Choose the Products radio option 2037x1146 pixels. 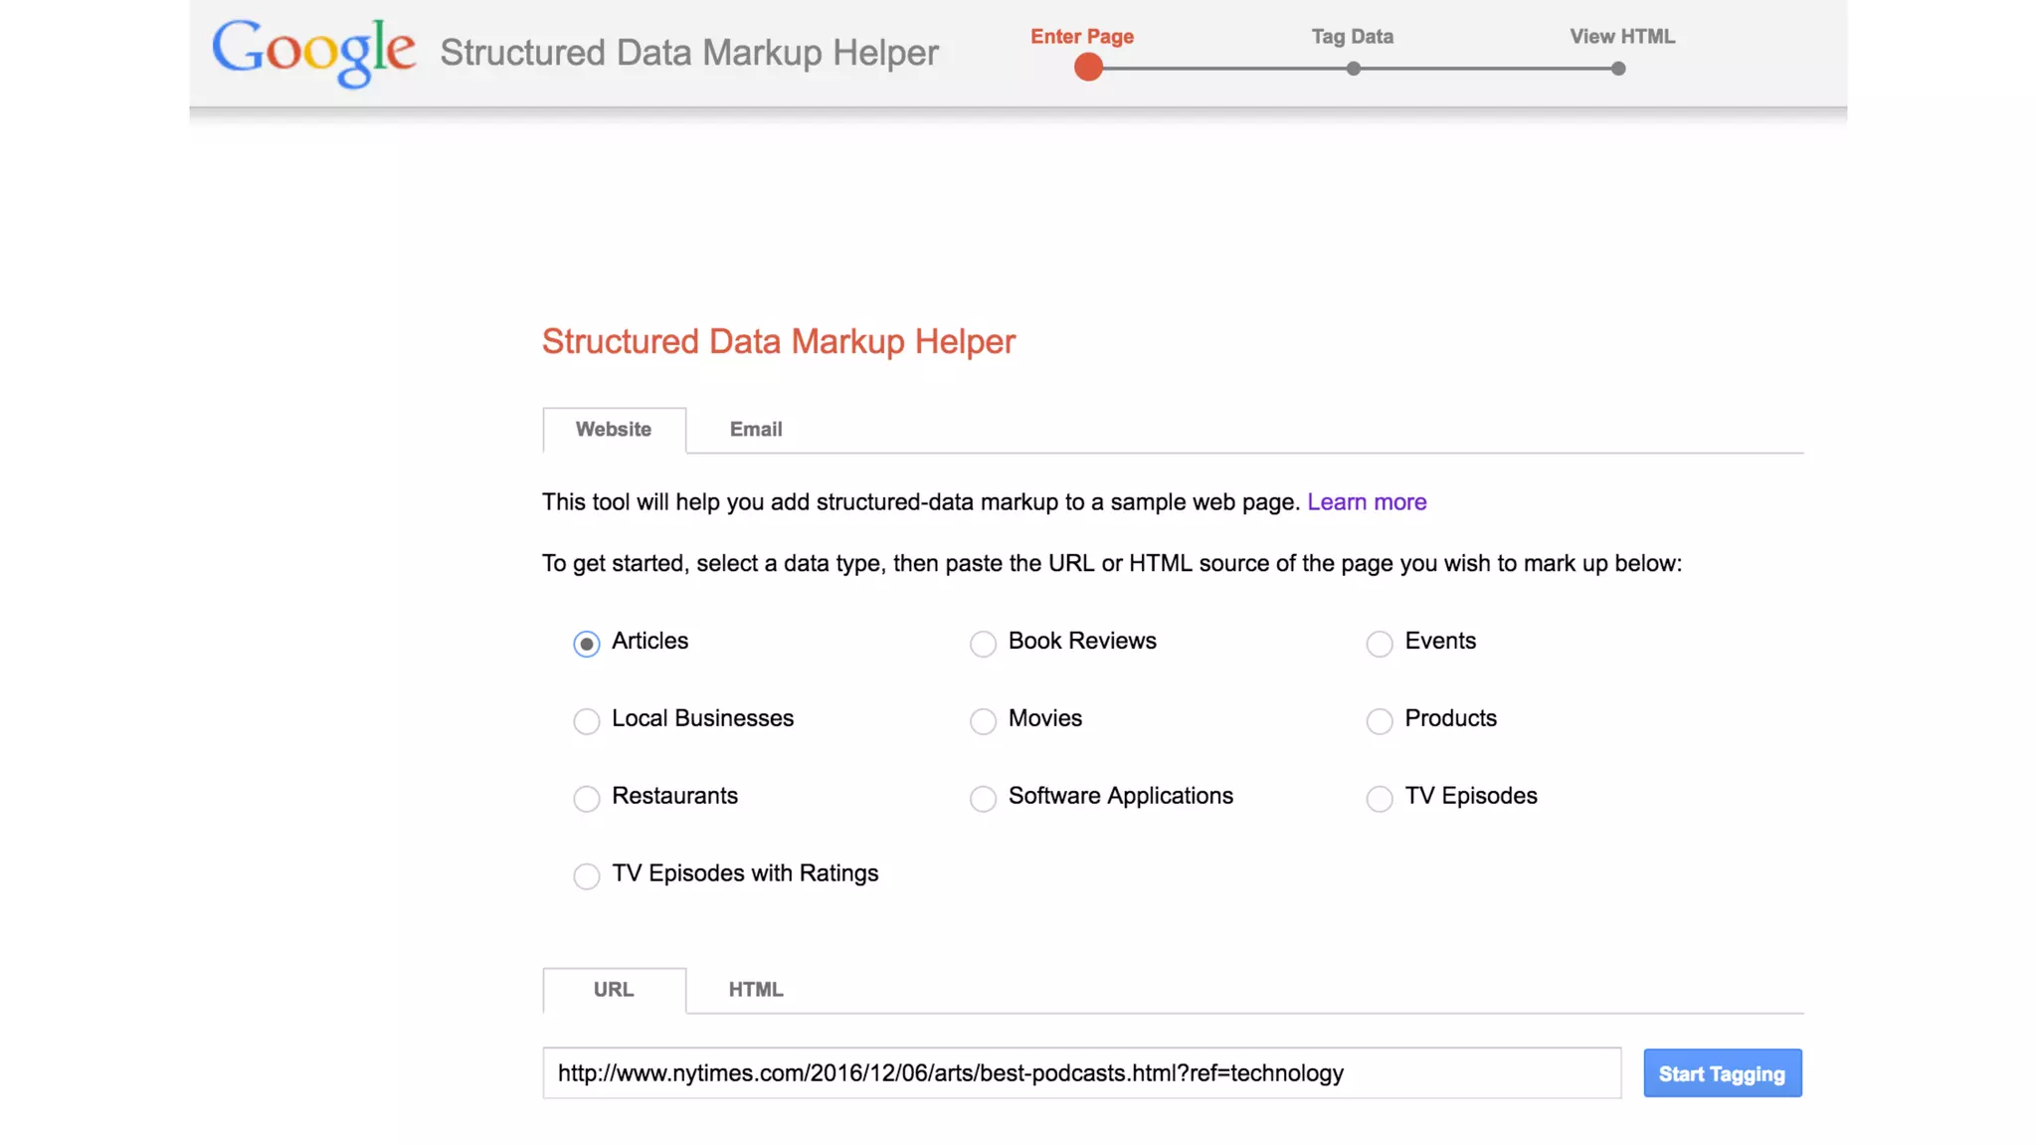coord(1379,721)
